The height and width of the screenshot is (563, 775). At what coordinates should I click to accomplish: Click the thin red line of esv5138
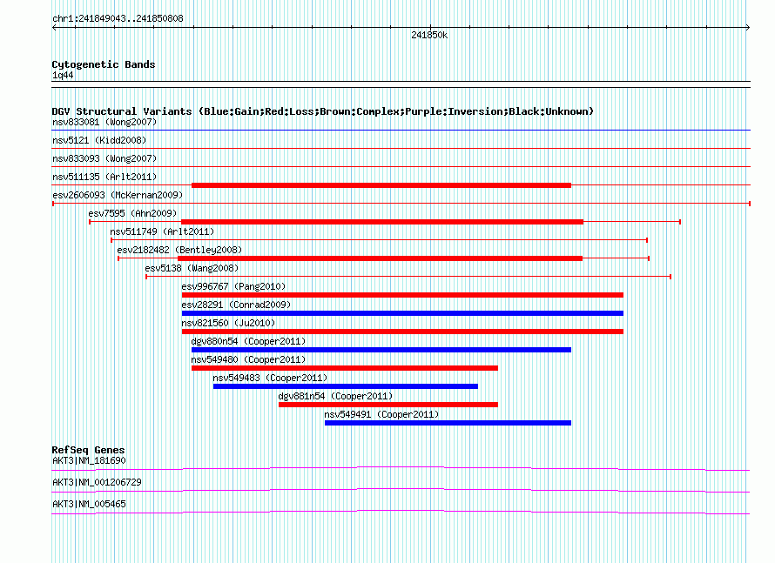click(408, 277)
